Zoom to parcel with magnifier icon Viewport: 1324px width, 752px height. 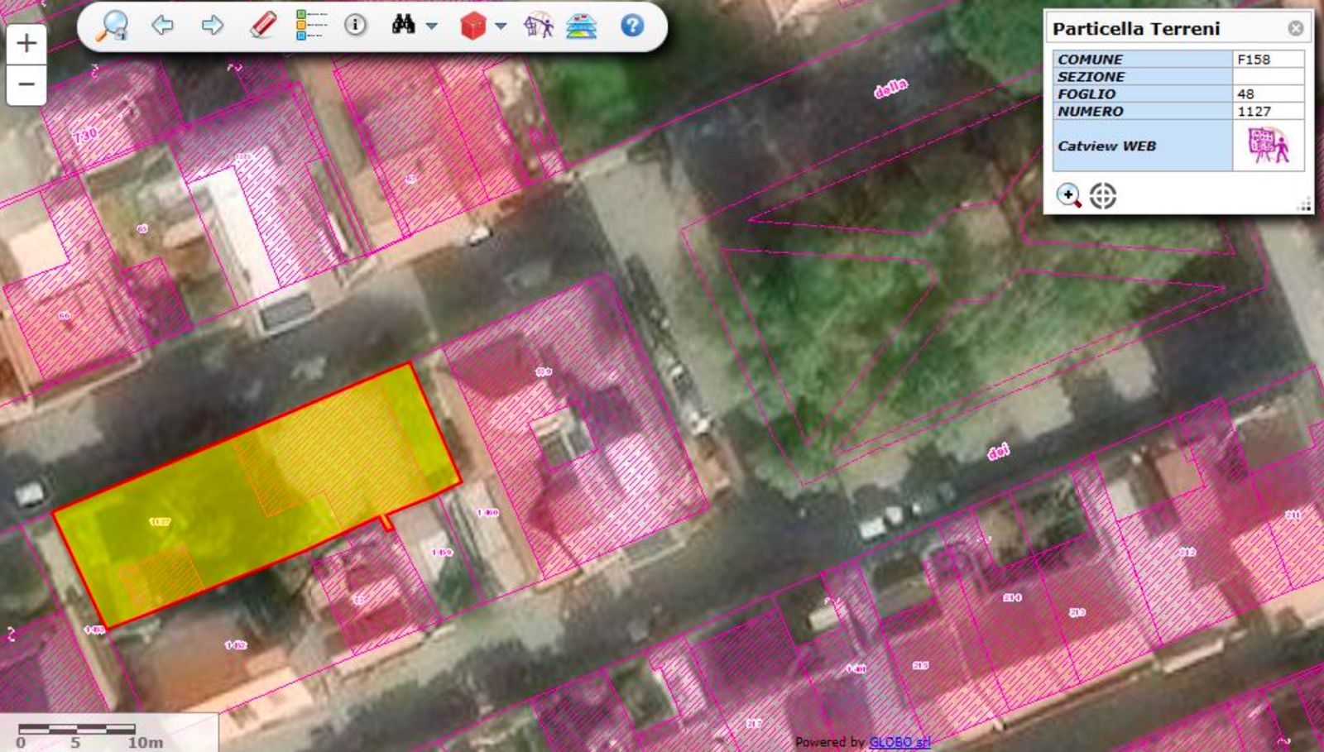click(1068, 196)
